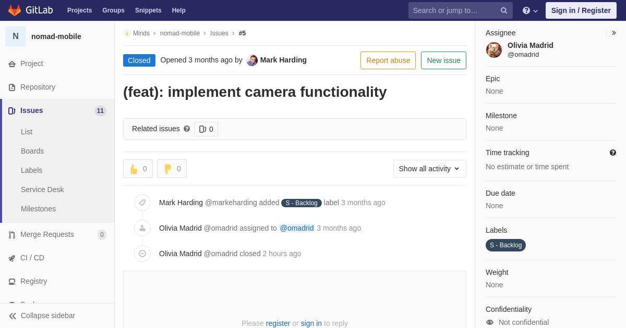Open the help question-mark menu
Image resolution: width=626 pixels, height=328 pixels.
(x=530, y=10)
